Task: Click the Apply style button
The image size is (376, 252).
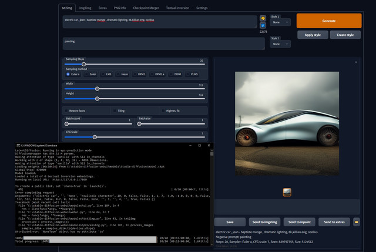Action: (313, 35)
